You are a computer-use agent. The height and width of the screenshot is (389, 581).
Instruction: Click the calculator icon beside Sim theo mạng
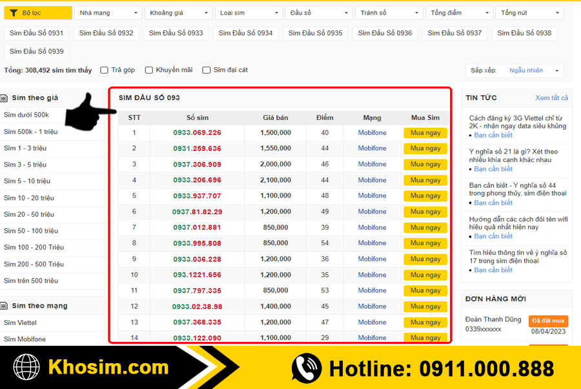click(6, 306)
